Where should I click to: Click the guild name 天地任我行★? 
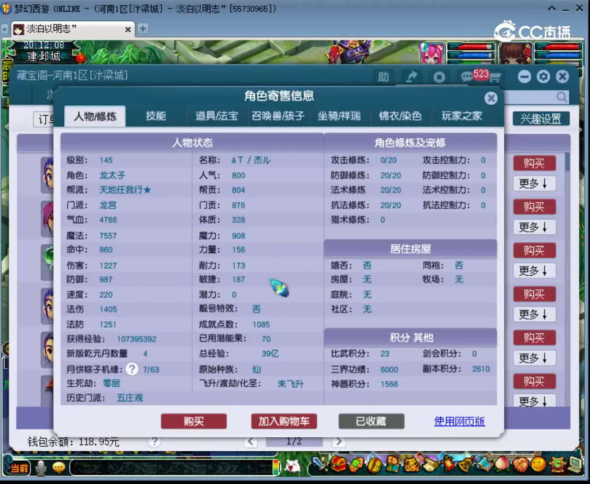tap(125, 190)
